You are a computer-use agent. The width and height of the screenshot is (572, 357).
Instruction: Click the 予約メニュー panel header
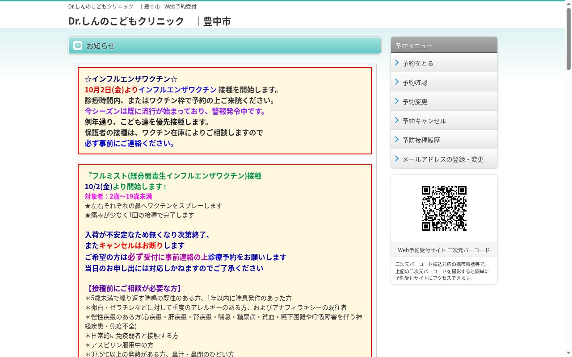[444, 45]
